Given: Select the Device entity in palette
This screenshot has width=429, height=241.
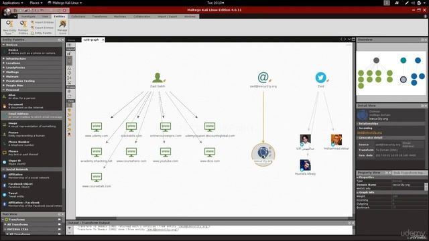Looking at the screenshot, I should [x=32, y=52].
